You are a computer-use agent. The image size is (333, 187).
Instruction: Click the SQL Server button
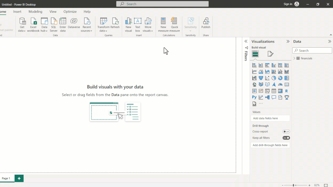[x=54, y=25]
